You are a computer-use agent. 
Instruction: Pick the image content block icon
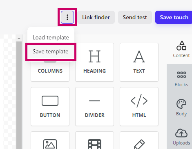(50, 144)
